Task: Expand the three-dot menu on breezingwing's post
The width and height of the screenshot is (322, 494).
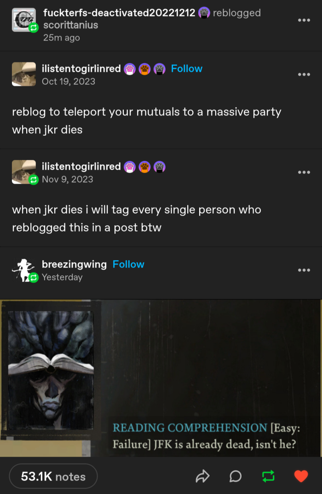Action: [x=304, y=270]
